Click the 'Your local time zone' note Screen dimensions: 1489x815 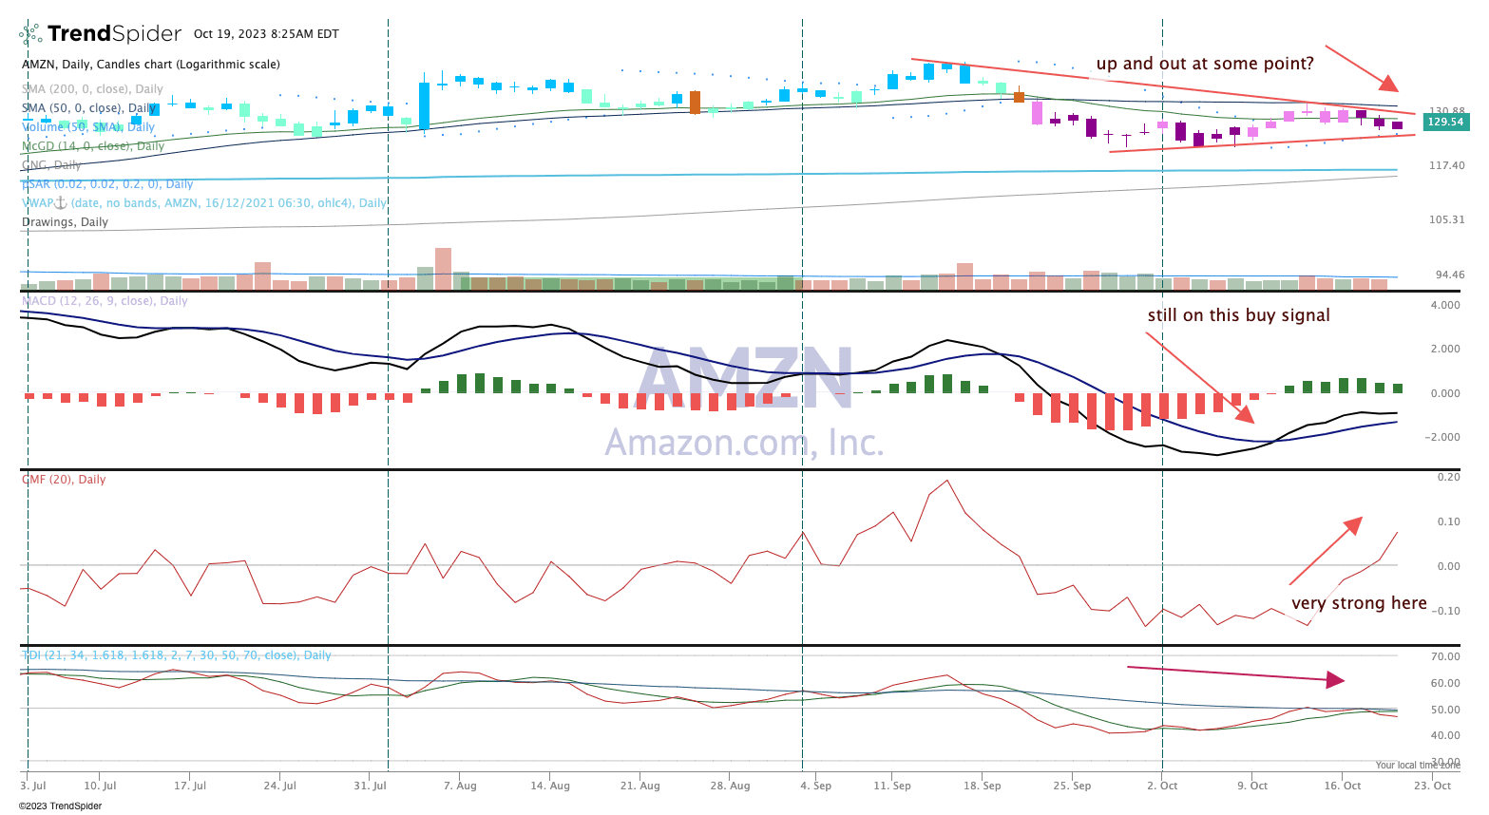[1418, 765]
